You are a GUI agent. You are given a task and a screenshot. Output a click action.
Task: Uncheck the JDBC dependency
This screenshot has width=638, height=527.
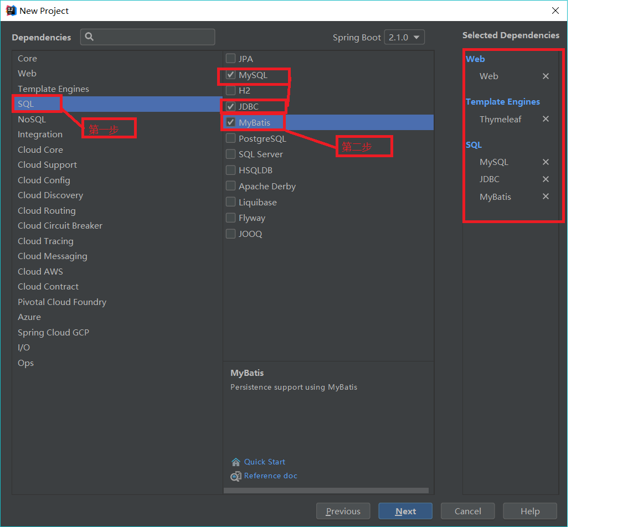coord(231,106)
